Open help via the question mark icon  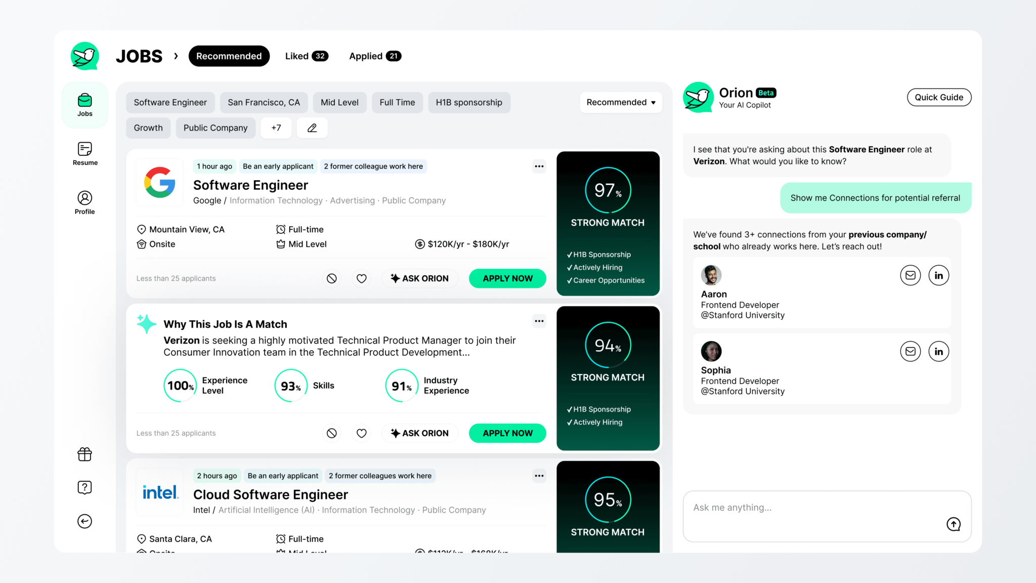pyautogui.click(x=84, y=487)
